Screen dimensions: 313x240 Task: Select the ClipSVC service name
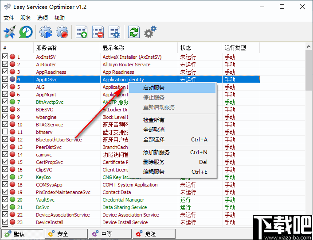[x=44, y=170]
